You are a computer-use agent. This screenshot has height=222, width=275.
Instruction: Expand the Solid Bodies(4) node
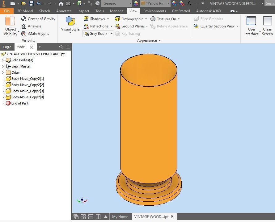point(3,60)
